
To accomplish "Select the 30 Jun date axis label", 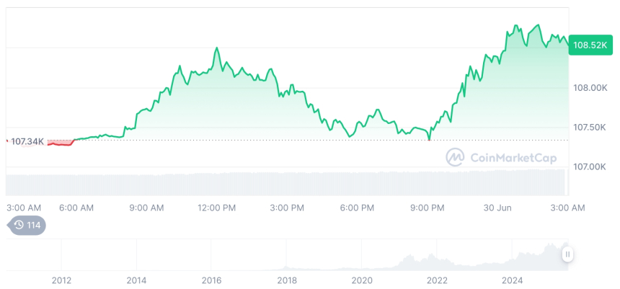I will (496, 208).
